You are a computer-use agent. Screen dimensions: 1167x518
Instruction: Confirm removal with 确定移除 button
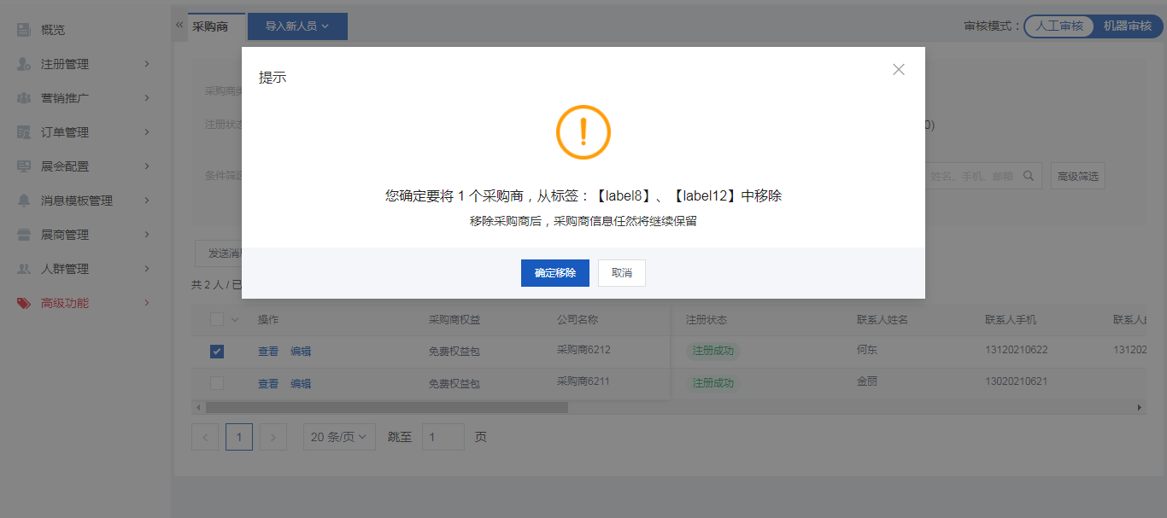point(554,273)
